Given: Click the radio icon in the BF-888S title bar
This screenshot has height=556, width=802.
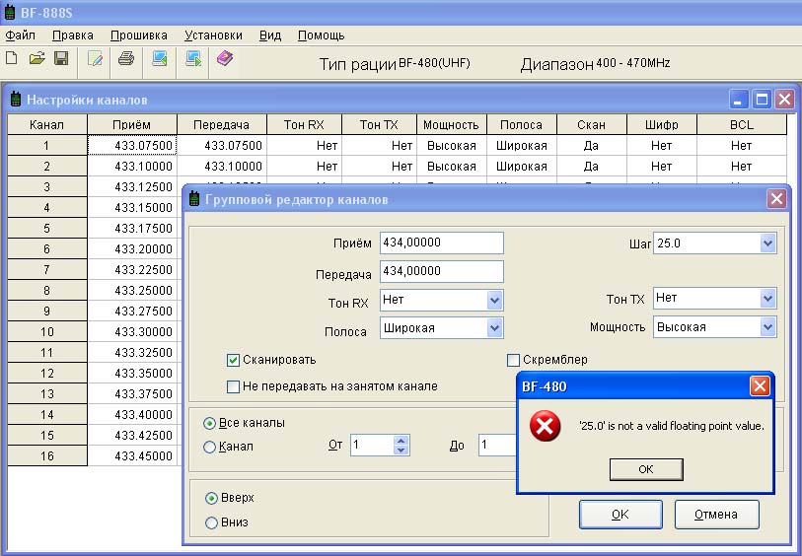Looking at the screenshot, I should point(9,12).
